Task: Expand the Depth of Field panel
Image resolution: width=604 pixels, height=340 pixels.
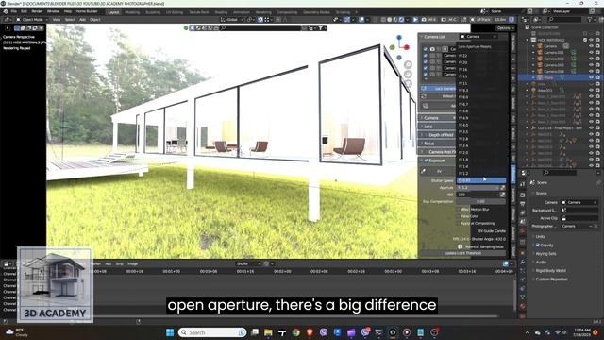Action: pos(437,135)
